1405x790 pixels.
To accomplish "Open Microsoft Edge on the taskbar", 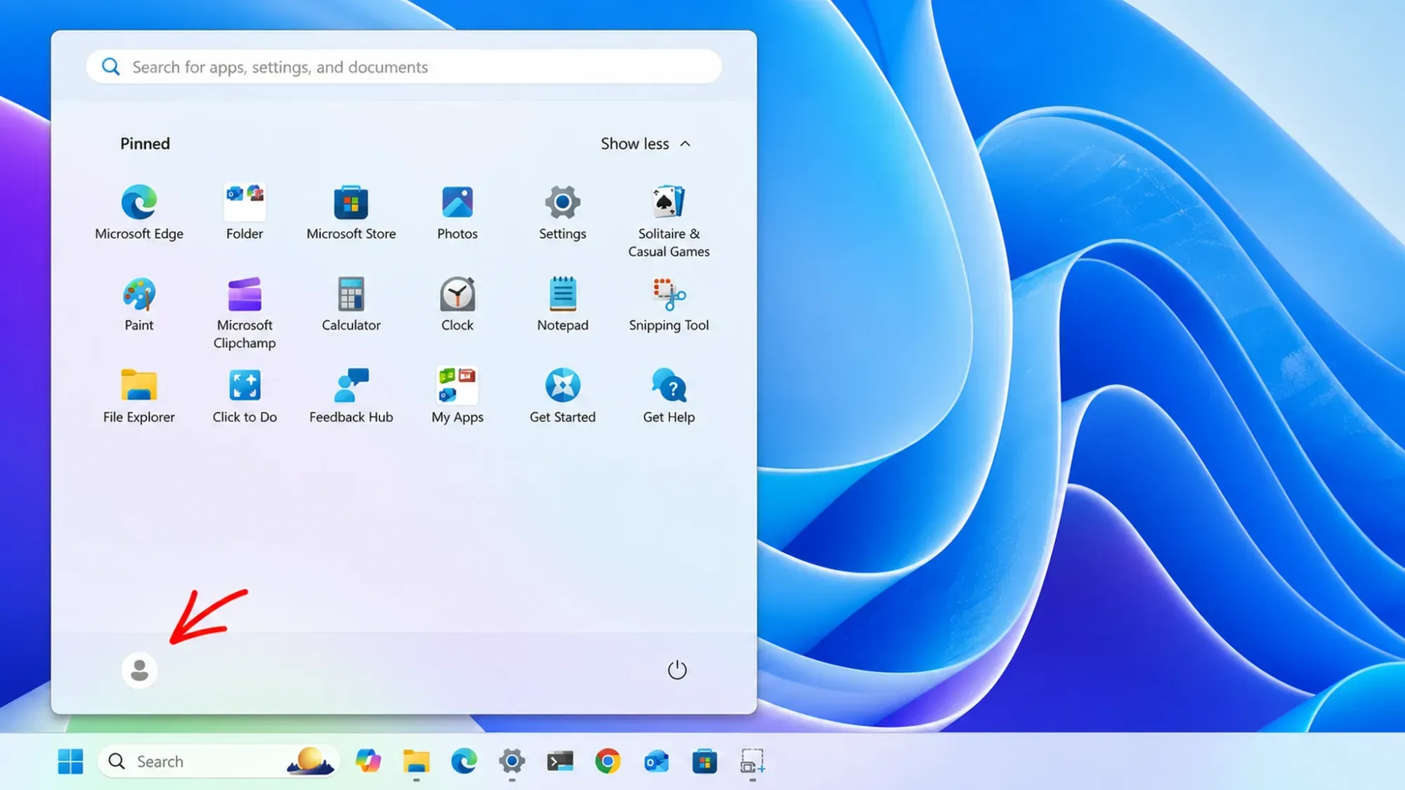I will point(464,761).
